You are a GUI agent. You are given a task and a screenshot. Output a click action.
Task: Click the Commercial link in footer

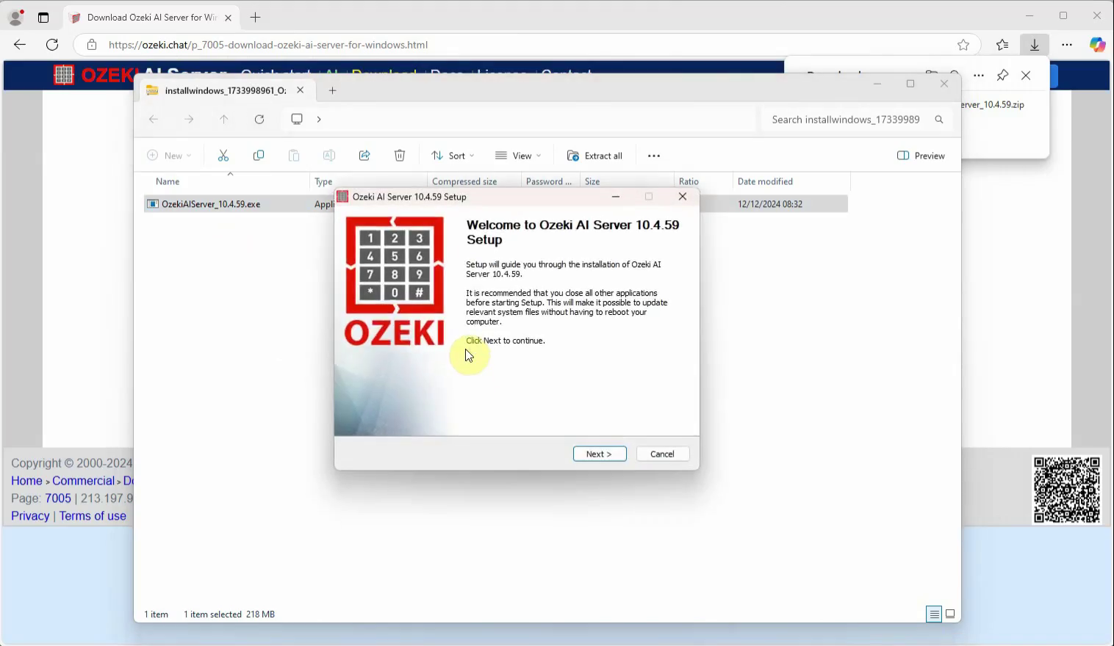click(x=83, y=481)
